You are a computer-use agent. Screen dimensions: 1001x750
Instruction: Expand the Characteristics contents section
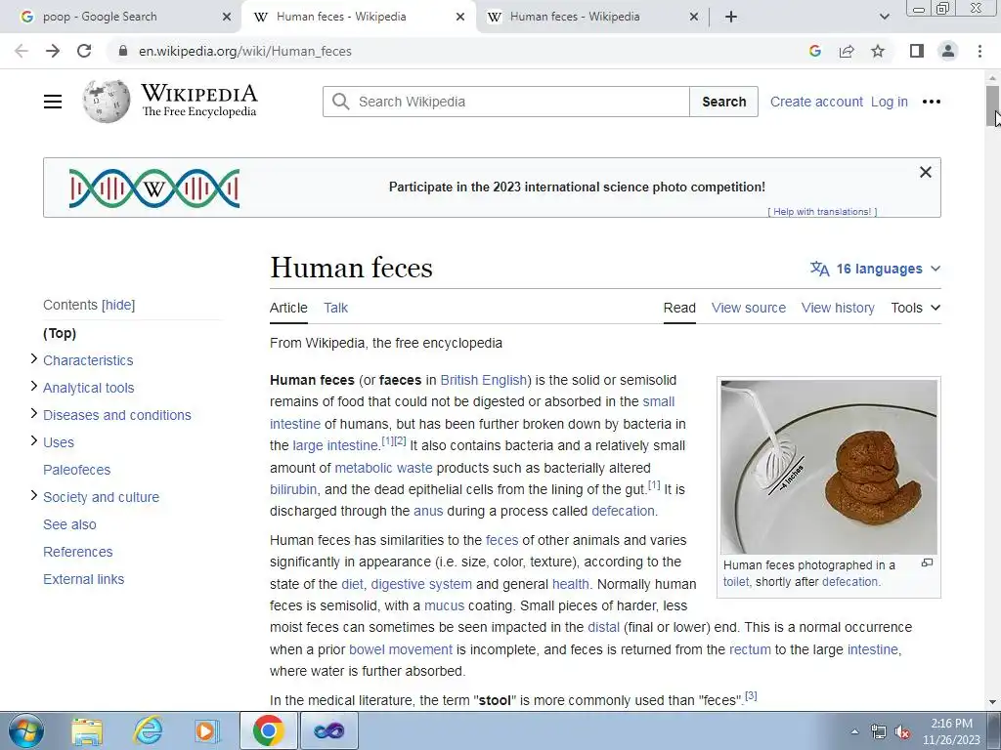tap(34, 359)
